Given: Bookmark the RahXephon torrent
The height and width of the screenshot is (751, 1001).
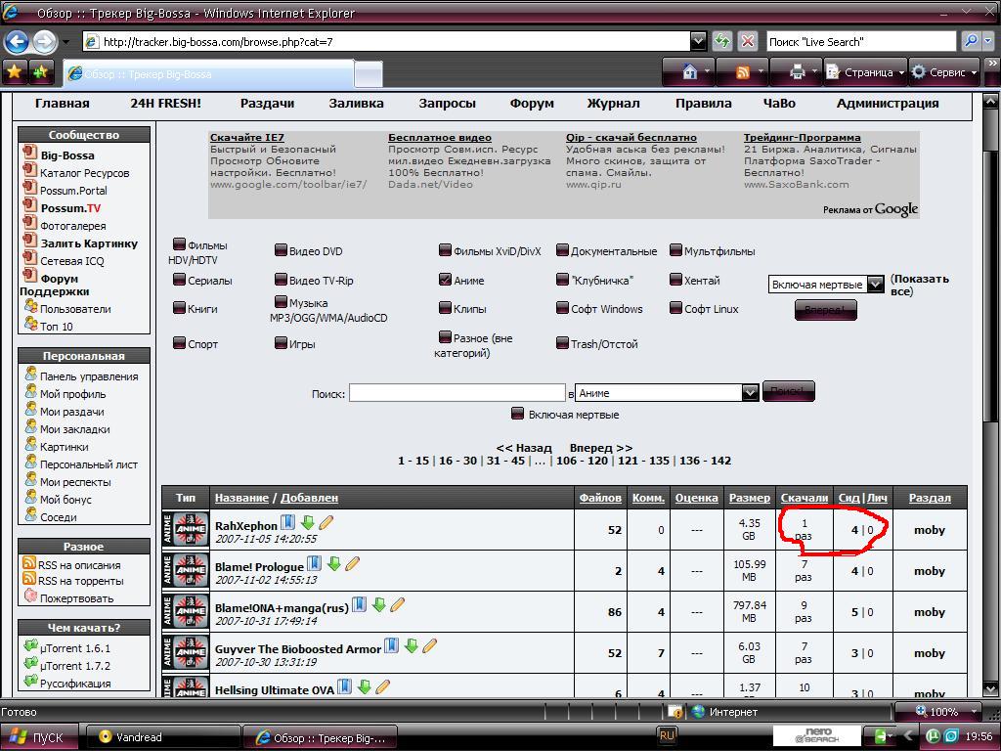Looking at the screenshot, I should tap(288, 523).
